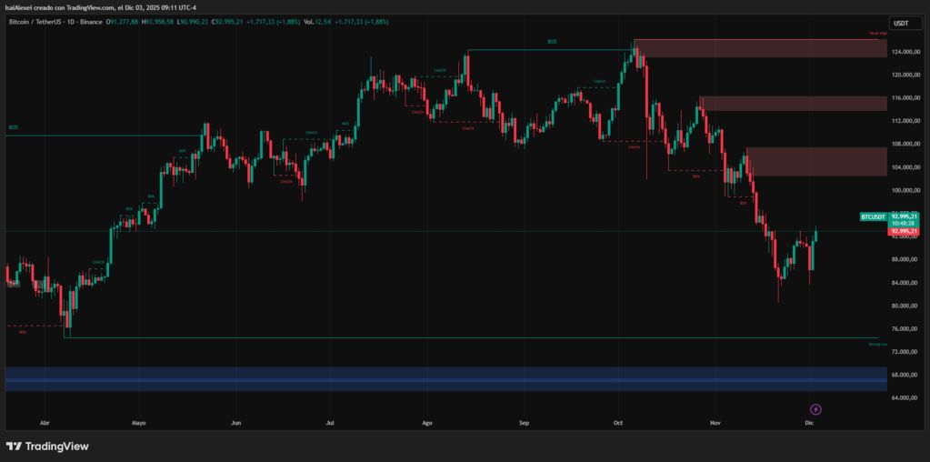Click the TradingView logo
Image resolution: width=930 pixels, height=462 pixels.
(x=47, y=446)
